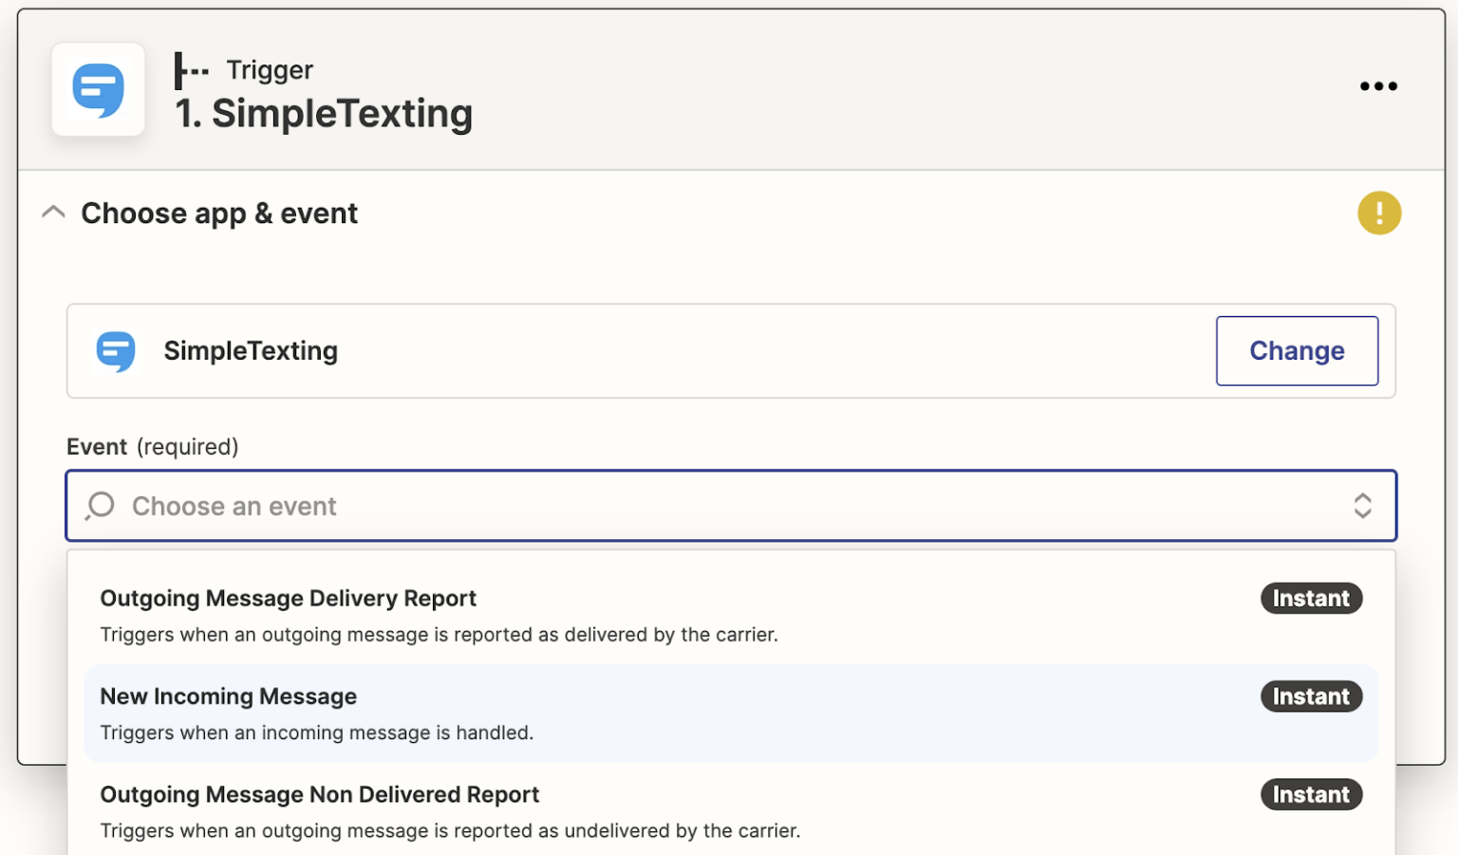
Task: Click the SimpleTexting logo inside the app selector box
Action: click(x=116, y=351)
